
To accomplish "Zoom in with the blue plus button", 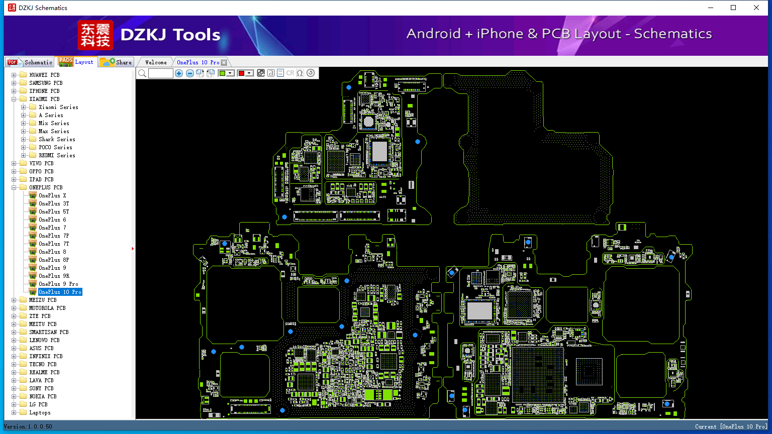I will point(179,73).
